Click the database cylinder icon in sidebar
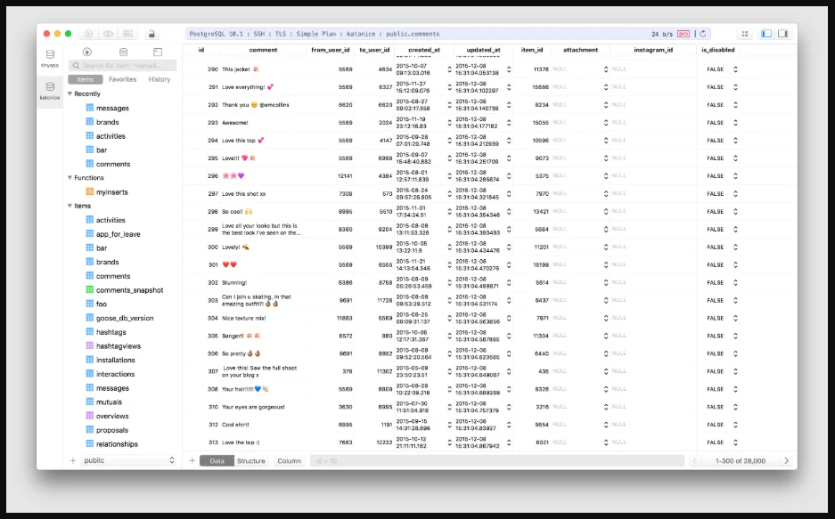 [x=123, y=52]
